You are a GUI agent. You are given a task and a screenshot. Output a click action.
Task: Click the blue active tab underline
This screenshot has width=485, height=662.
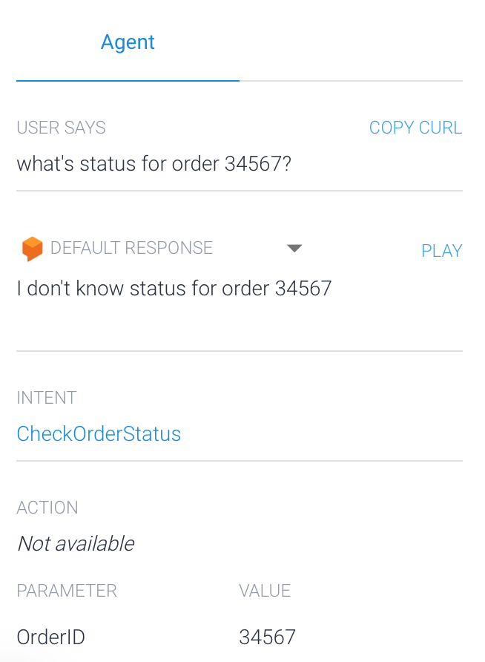[x=128, y=81]
